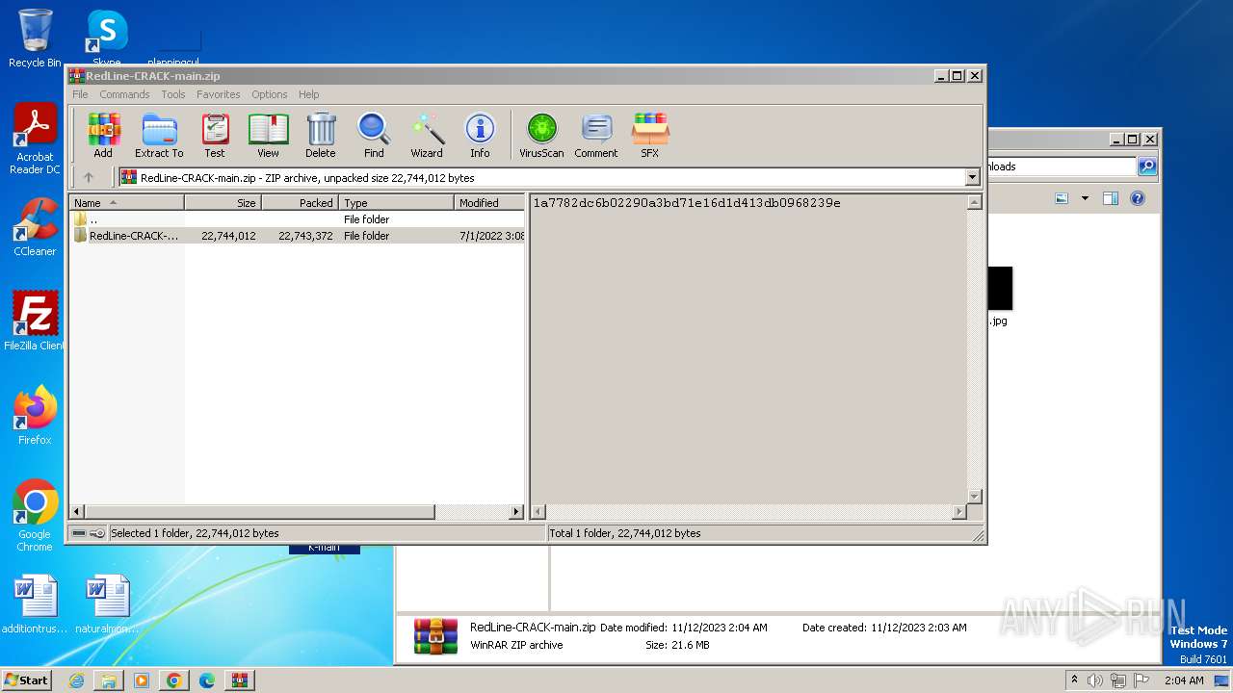1233x693 pixels.
Task: Click the Action Center flag tray icon
Action: point(1141,680)
